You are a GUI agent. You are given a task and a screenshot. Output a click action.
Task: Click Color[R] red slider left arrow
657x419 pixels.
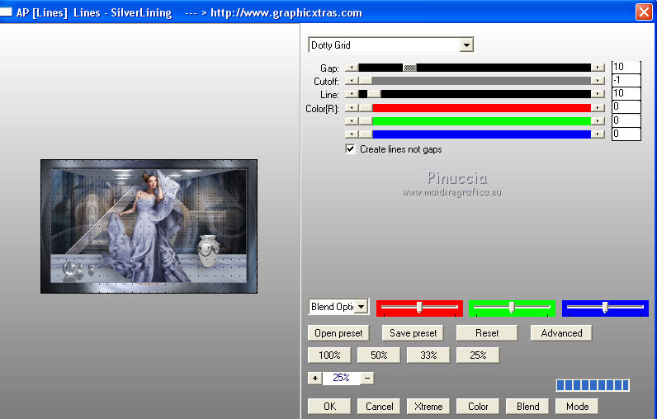[x=352, y=107]
